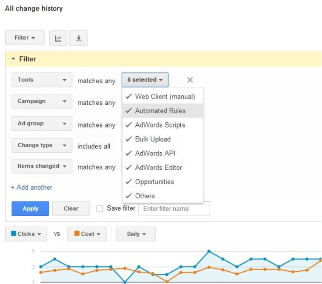
Task: Uncheck Automated Rules option
Action: (162, 111)
